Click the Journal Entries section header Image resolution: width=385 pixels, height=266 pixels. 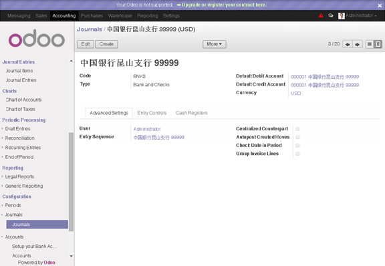pos(19,62)
